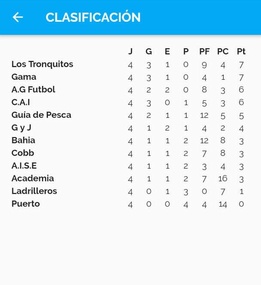Tap the Ladrilleros team entry
Image resolution: width=261 pixels, height=285 pixels.
click(x=34, y=191)
